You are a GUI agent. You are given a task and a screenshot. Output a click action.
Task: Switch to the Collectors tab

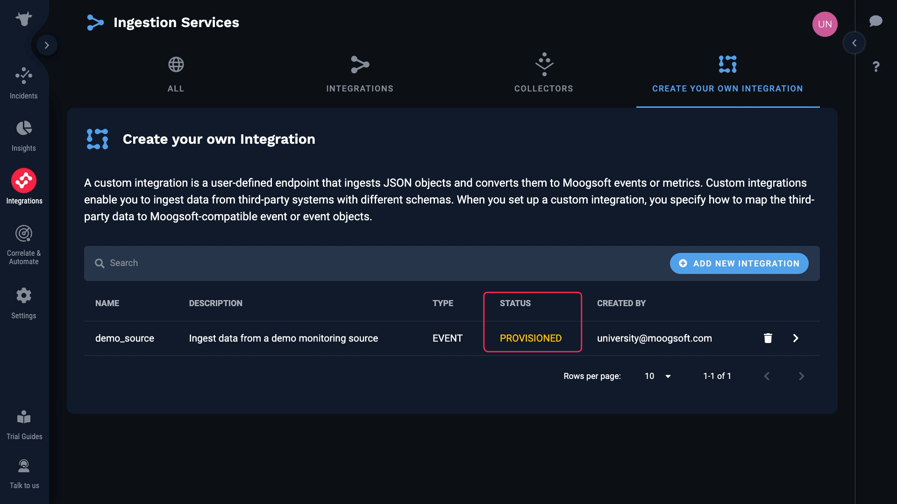pos(543,75)
